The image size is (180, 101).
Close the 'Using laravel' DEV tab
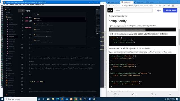(x=132, y=2)
